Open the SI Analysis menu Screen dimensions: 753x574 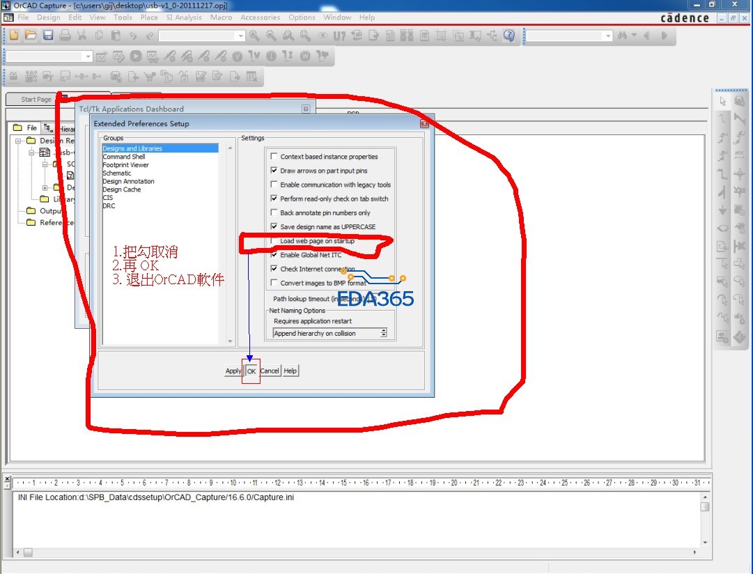point(184,17)
